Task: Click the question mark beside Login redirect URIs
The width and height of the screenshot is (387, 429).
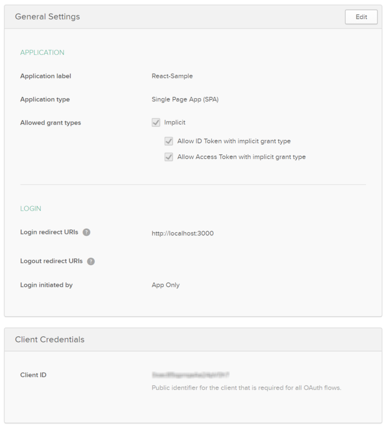Action: [x=86, y=232]
